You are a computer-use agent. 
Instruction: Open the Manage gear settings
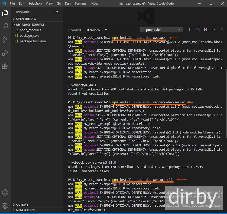[x=5, y=205]
